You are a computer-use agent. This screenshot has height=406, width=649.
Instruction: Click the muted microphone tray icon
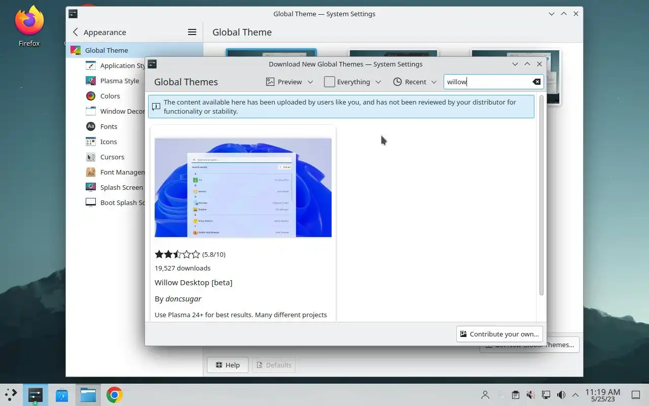coord(530,395)
